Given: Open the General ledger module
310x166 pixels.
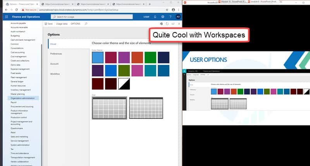Looking at the screenshot, I should coord(17,81).
